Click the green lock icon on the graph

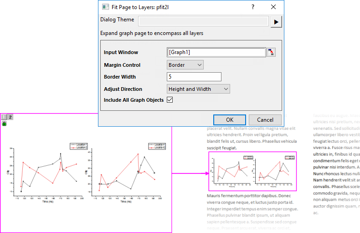coord(4,123)
